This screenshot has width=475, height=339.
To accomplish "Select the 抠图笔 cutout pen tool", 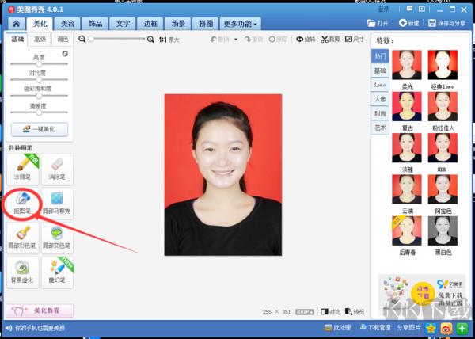I will point(23,204).
